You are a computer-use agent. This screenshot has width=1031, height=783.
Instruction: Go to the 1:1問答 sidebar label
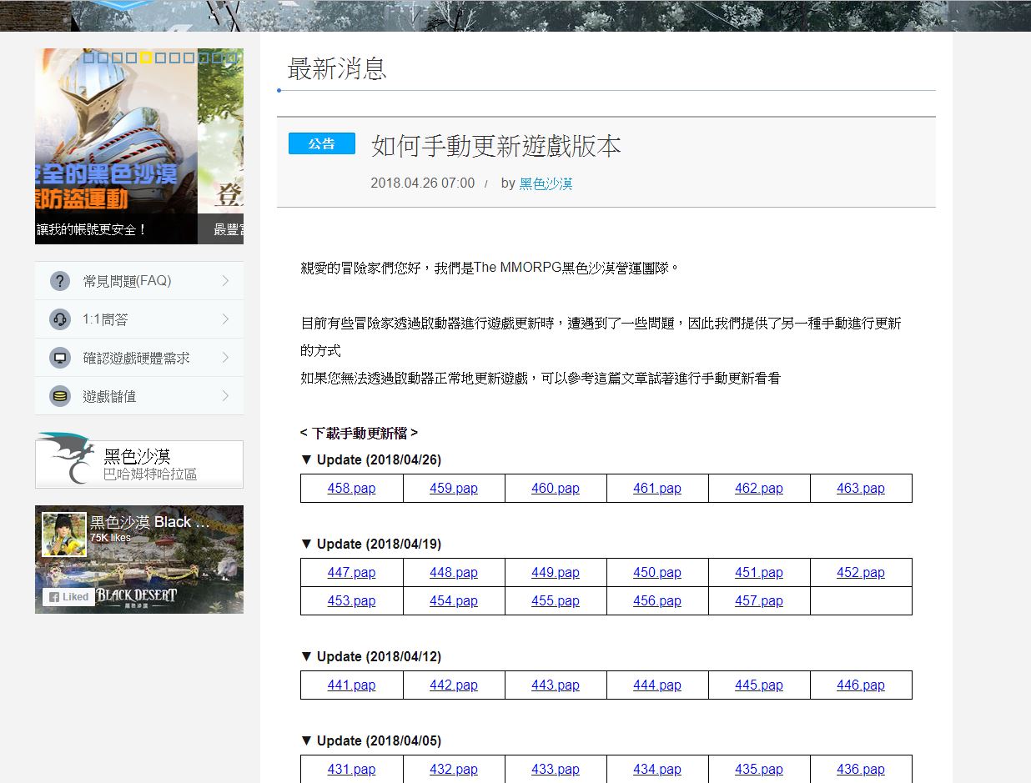[105, 319]
